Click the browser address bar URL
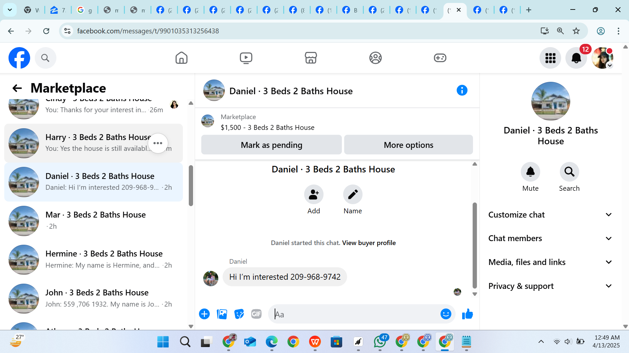Image resolution: width=629 pixels, height=353 pixels. [x=148, y=31]
